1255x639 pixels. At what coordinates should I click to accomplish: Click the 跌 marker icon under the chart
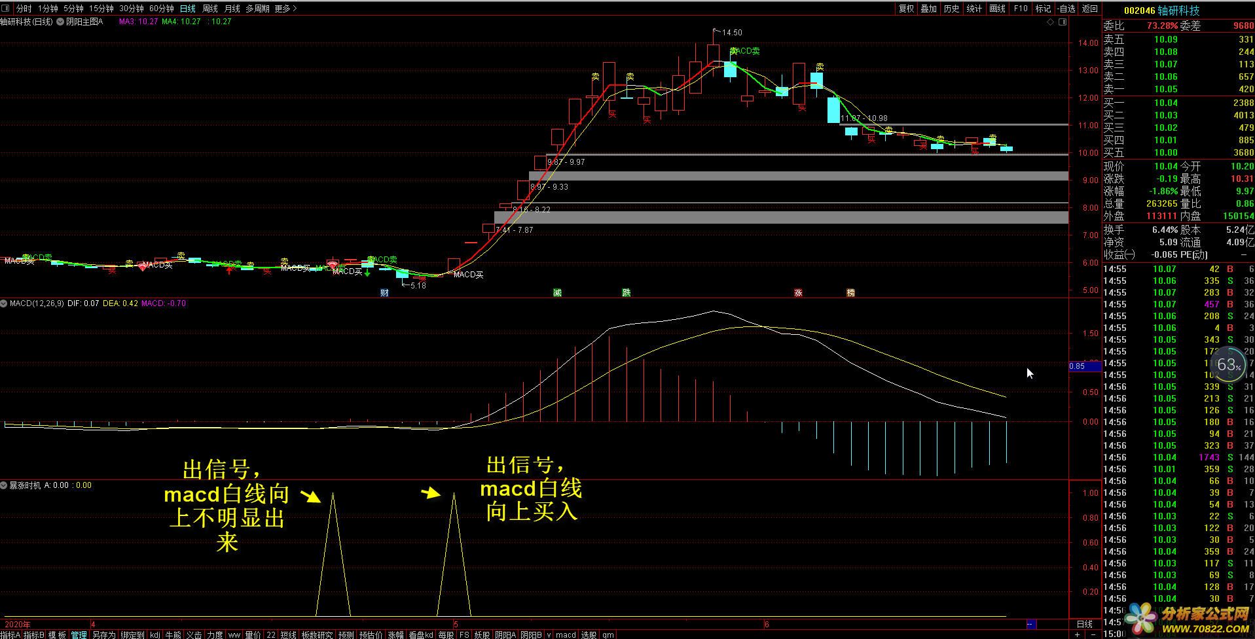pyautogui.click(x=627, y=293)
